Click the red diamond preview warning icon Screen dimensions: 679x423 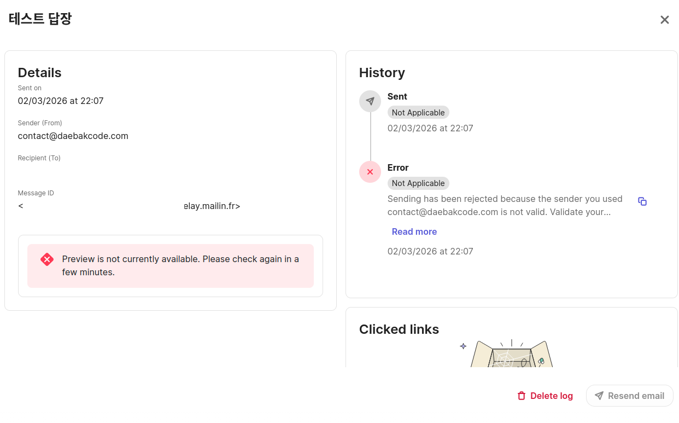[47, 259]
